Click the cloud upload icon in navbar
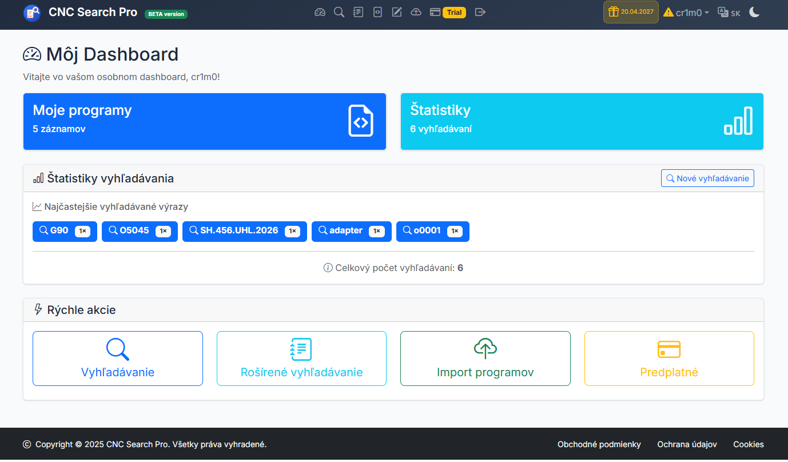Image resolution: width=788 pixels, height=462 pixels. point(416,12)
